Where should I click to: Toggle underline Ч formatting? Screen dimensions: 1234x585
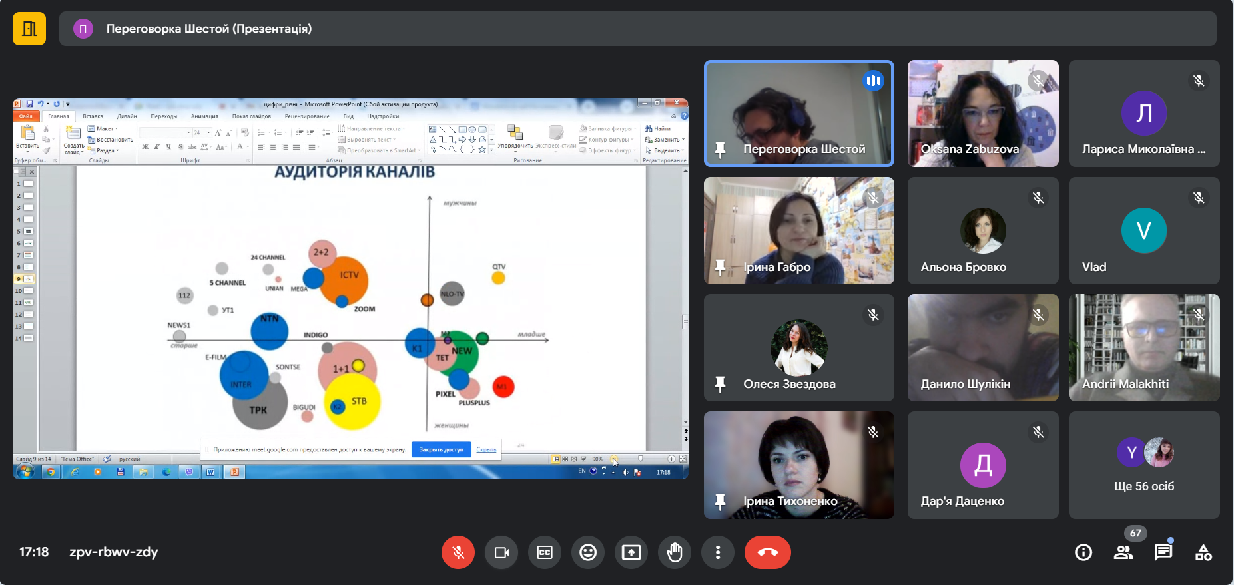click(x=168, y=147)
